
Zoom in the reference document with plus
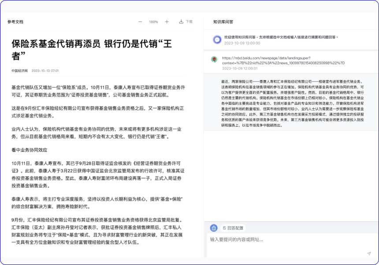point(167,22)
